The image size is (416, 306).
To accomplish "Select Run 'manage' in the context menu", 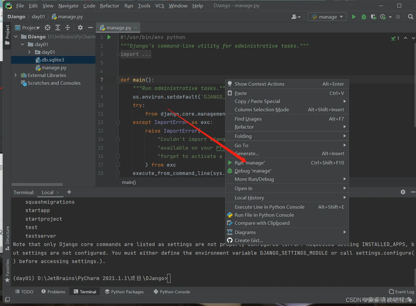I will pos(287,163).
